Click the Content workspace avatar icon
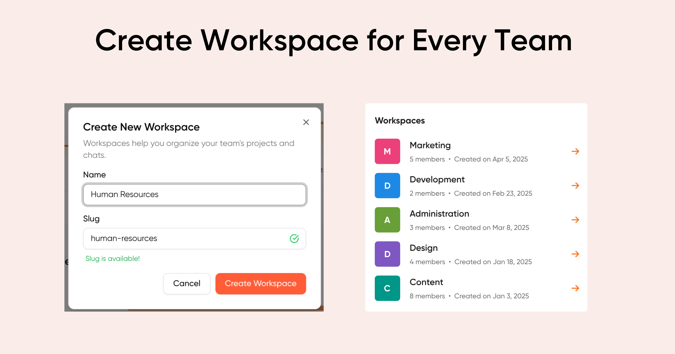 (387, 288)
